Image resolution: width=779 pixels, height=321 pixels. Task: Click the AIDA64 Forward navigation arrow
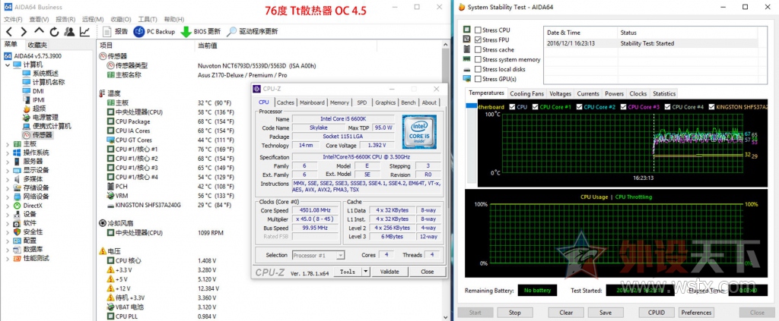coord(24,32)
